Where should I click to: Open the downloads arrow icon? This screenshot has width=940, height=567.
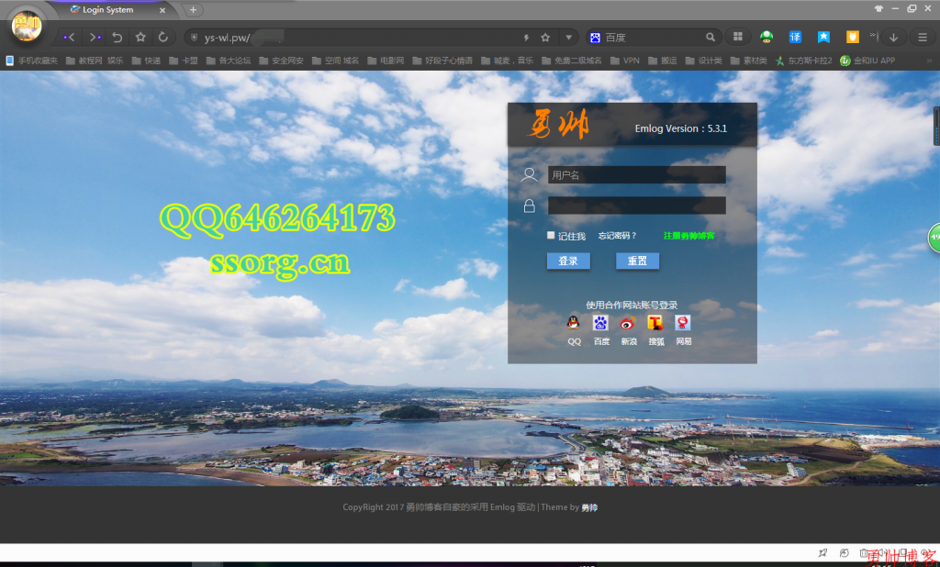[893, 38]
